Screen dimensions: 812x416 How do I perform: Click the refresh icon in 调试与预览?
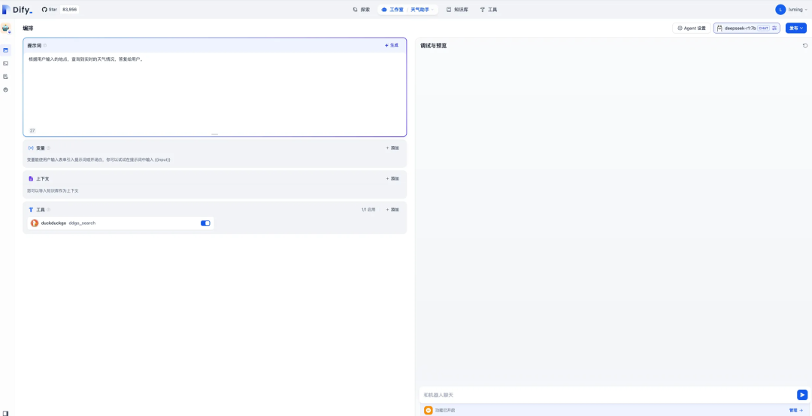(805, 46)
